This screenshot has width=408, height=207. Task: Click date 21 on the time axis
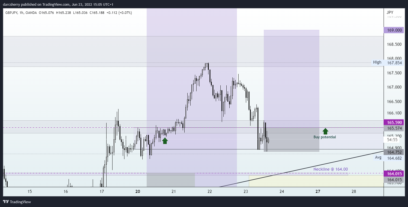coord(174,192)
